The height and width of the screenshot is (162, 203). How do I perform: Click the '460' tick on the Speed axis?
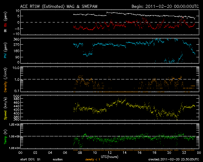pos(16,103)
